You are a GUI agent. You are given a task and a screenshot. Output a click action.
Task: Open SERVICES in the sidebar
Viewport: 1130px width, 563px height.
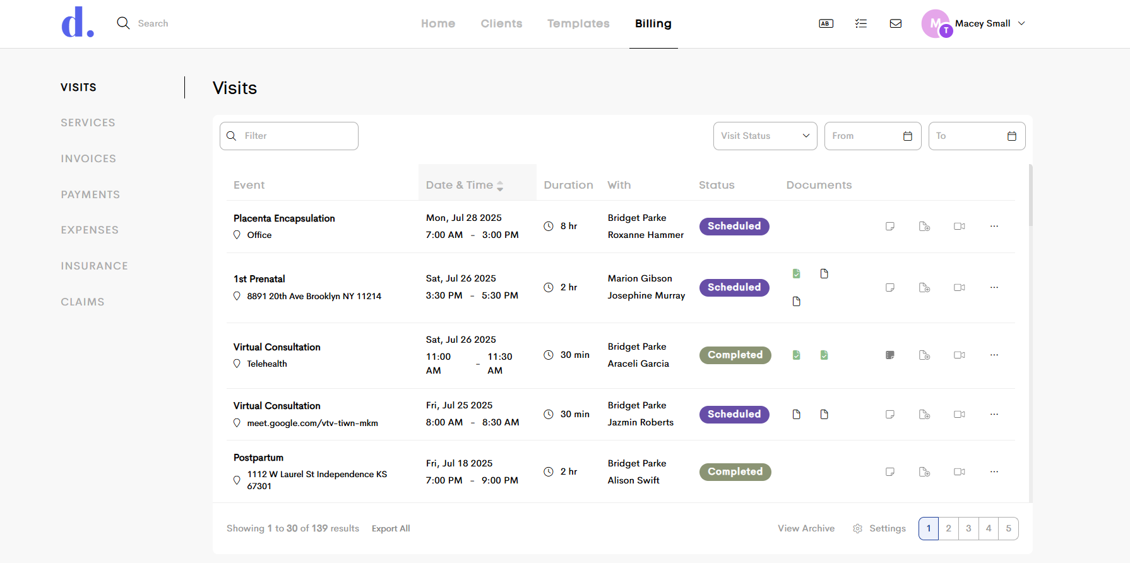88,122
